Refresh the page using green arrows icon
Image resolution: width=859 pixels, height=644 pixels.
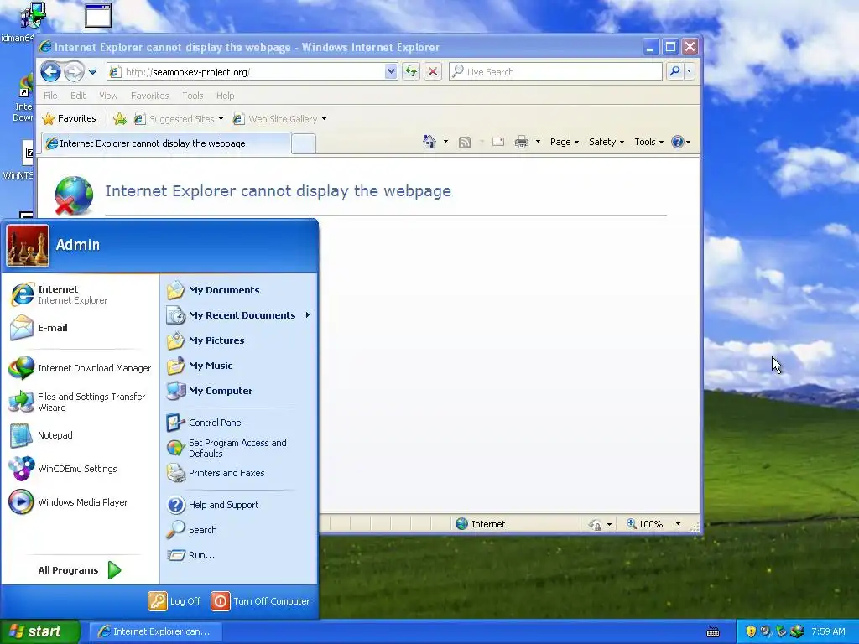[411, 72]
